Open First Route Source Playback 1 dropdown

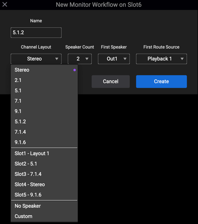[161, 59]
